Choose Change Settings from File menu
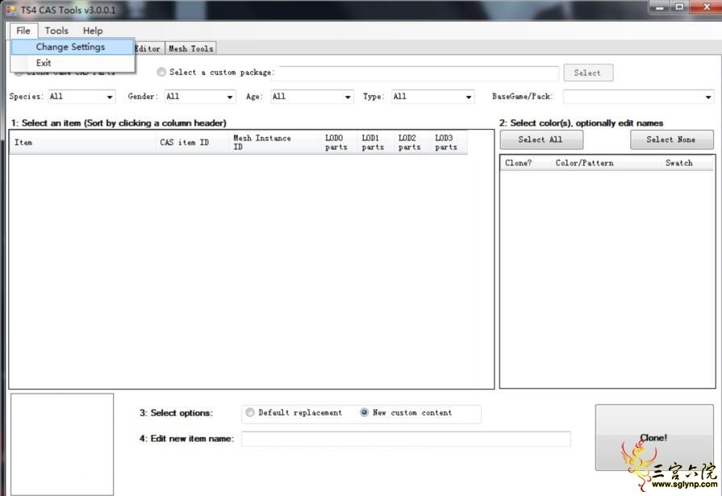This screenshot has height=496, width=722. pyautogui.click(x=73, y=47)
